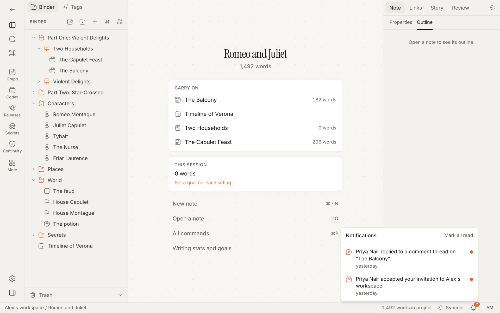Switch to the Links tab

point(415,8)
